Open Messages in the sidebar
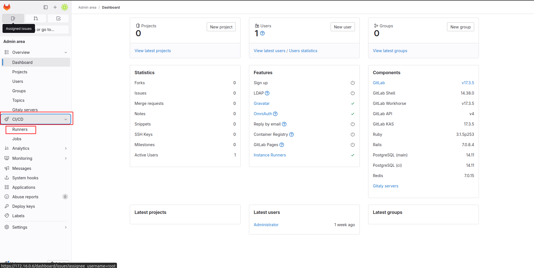Screen dimensions: 534x268 click(36, 168)
